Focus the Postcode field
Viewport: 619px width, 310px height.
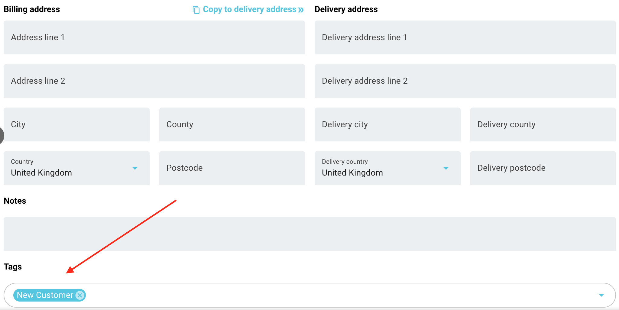pos(232,168)
